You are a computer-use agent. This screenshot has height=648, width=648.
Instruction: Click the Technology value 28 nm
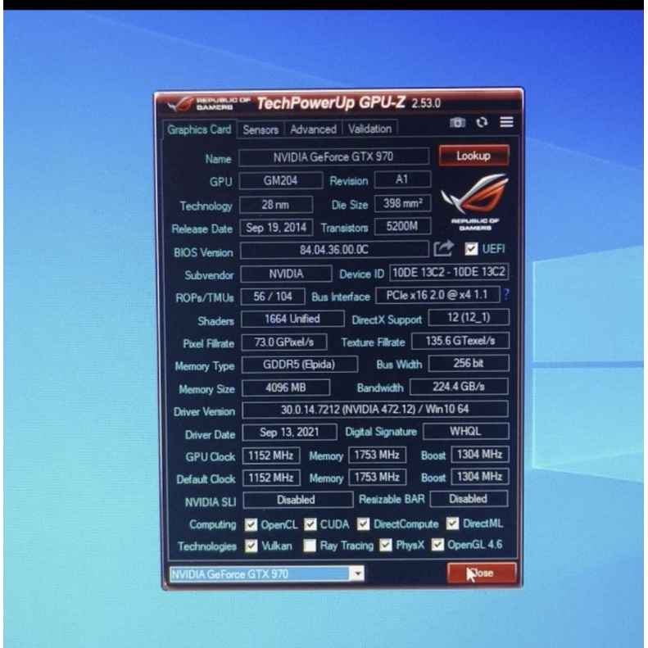tap(275, 205)
